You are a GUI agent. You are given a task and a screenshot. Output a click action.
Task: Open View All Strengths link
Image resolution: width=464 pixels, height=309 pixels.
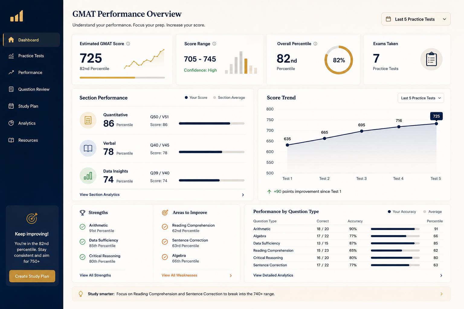(95, 275)
